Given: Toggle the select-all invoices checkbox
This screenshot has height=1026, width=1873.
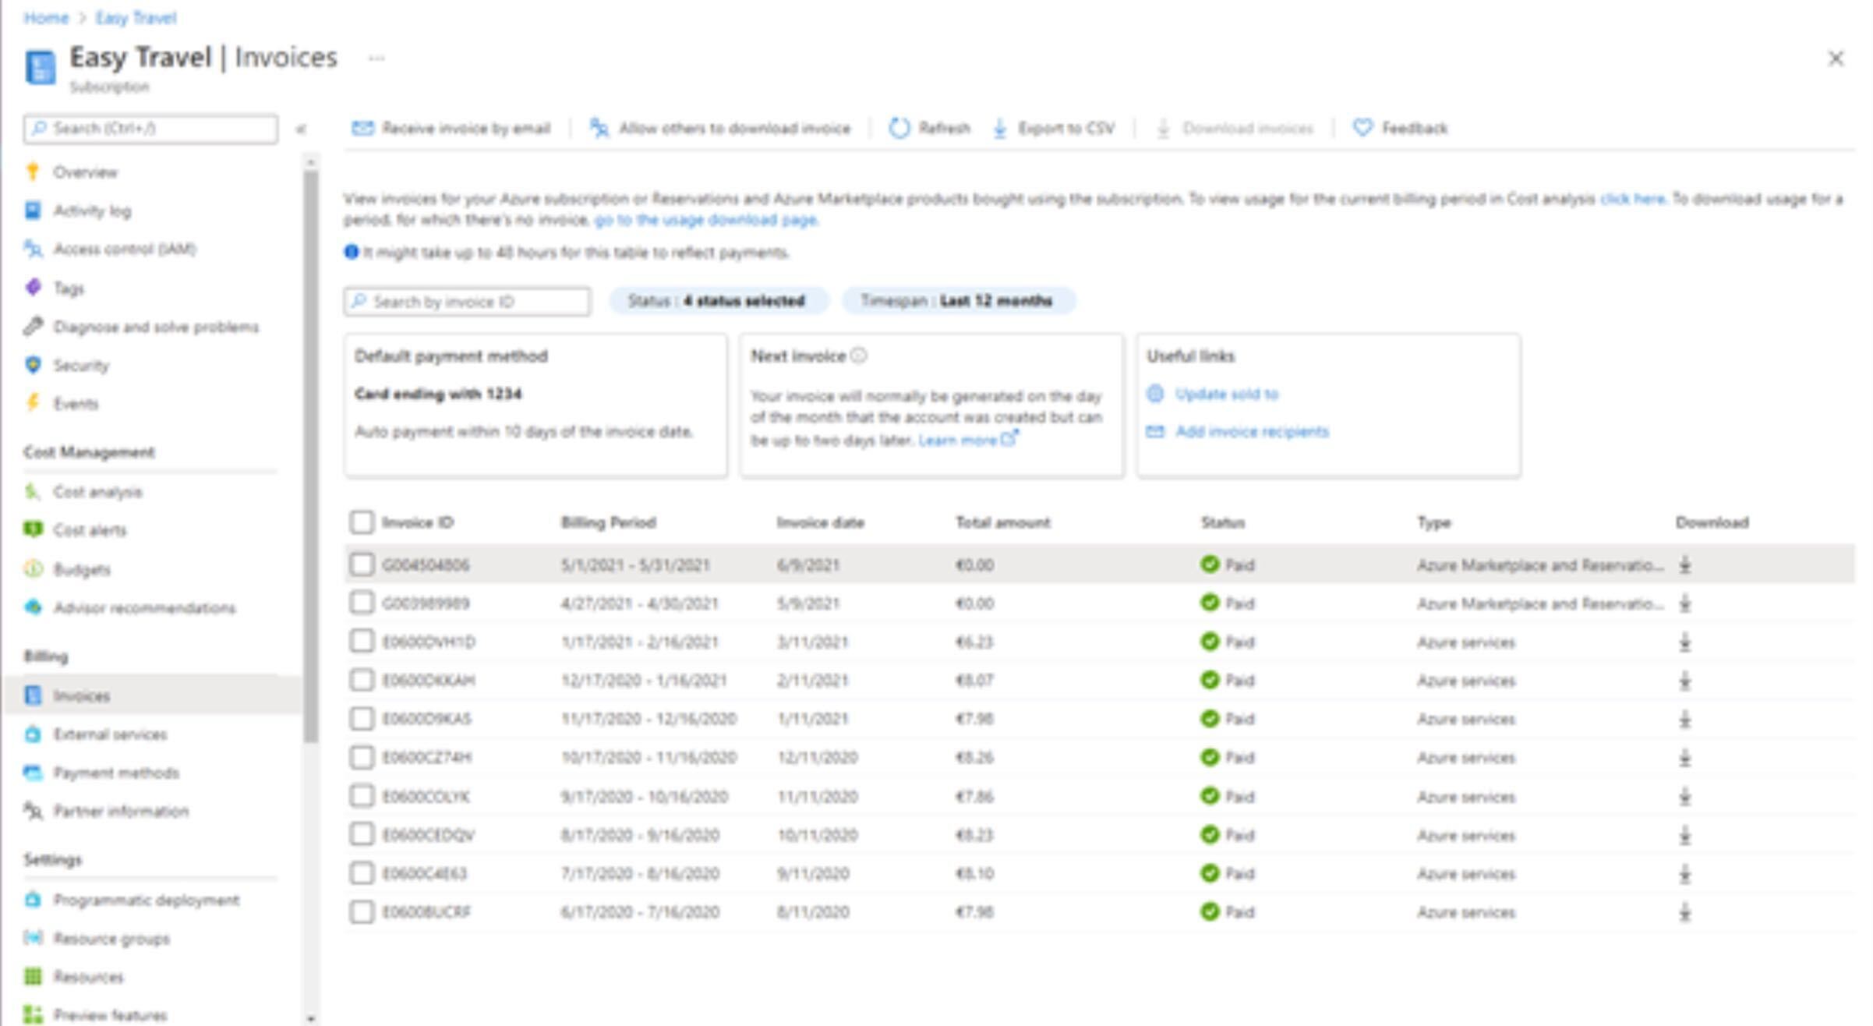Looking at the screenshot, I should (362, 522).
